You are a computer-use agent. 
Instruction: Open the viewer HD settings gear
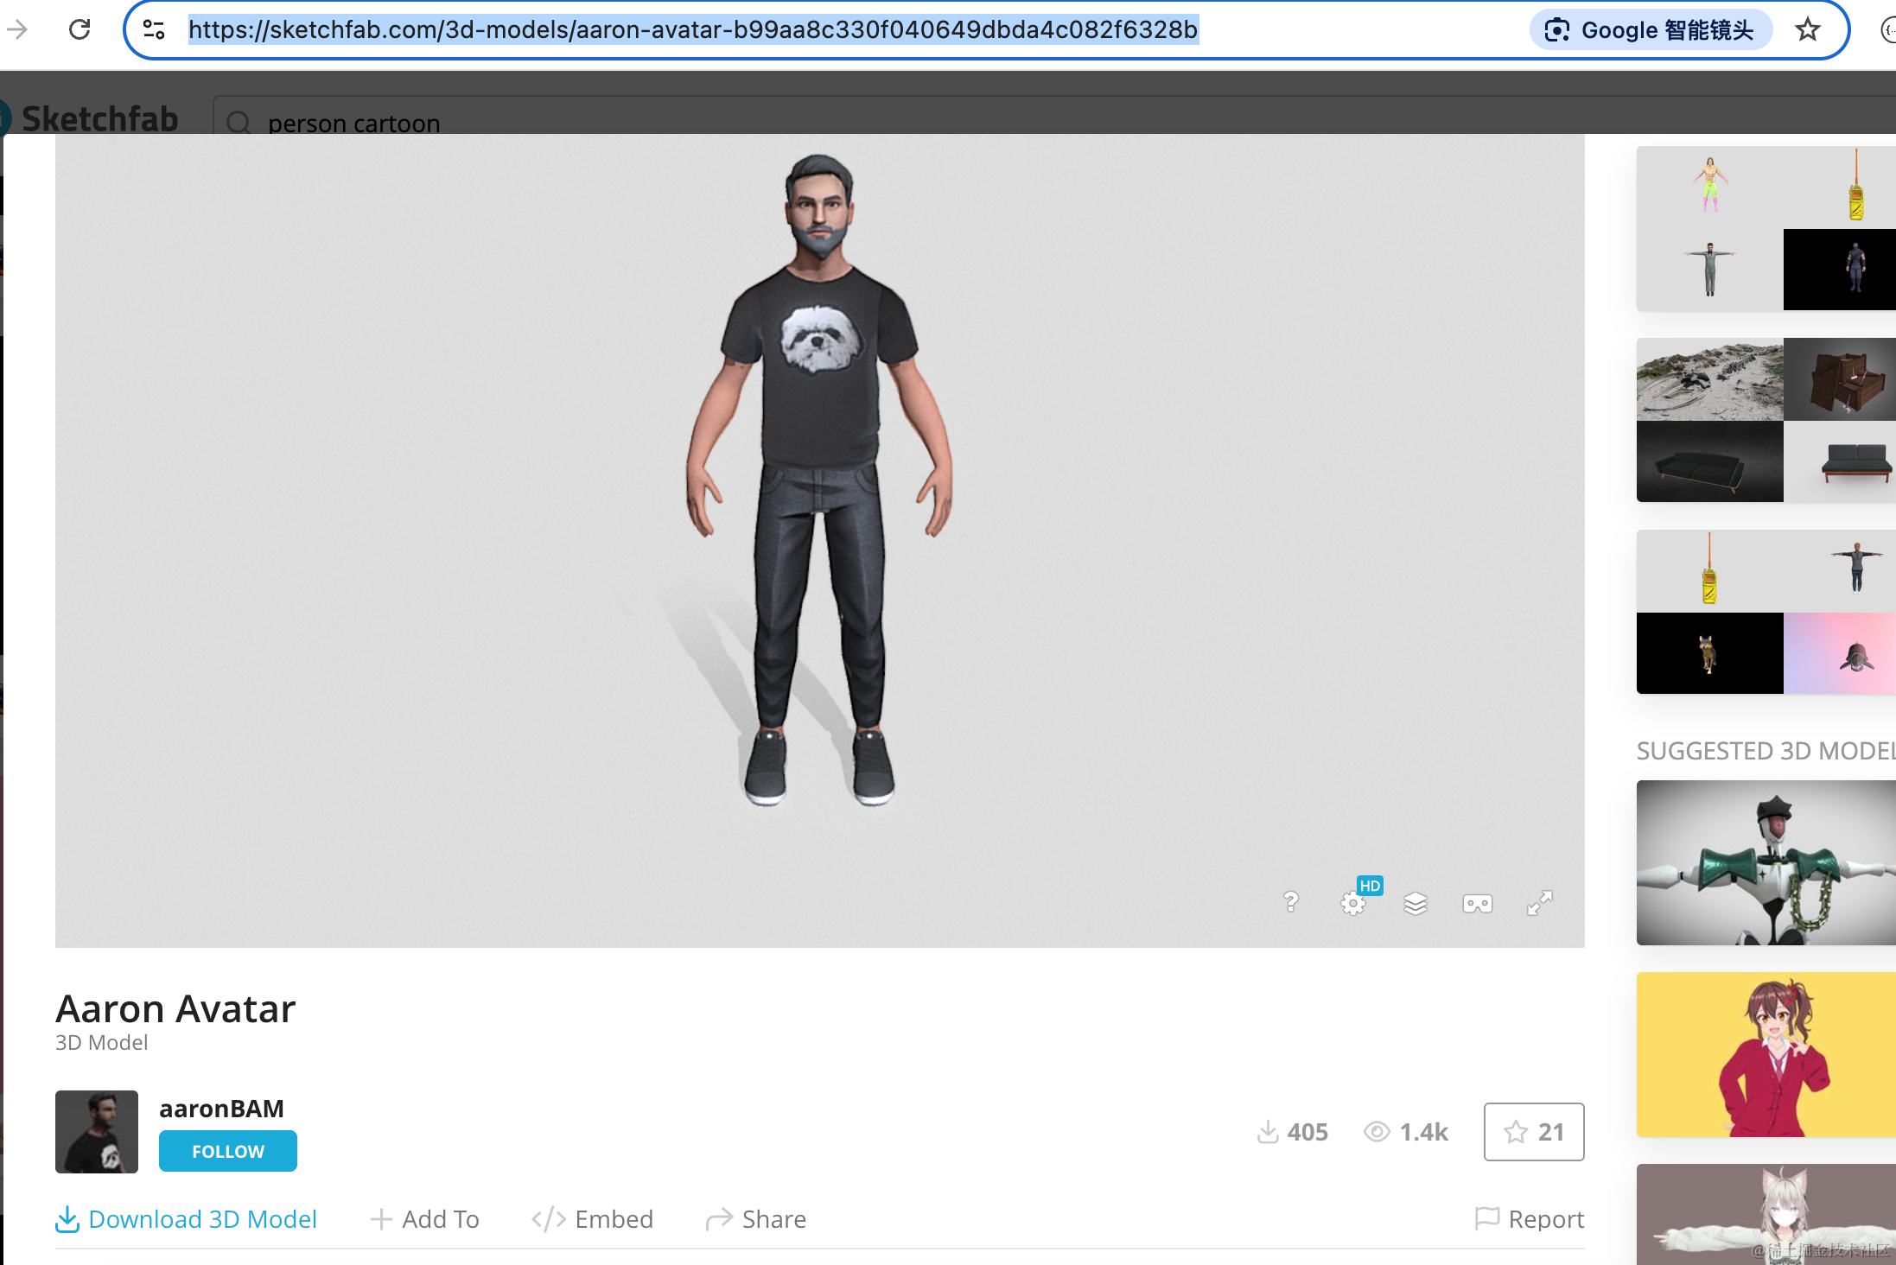click(1353, 904)
